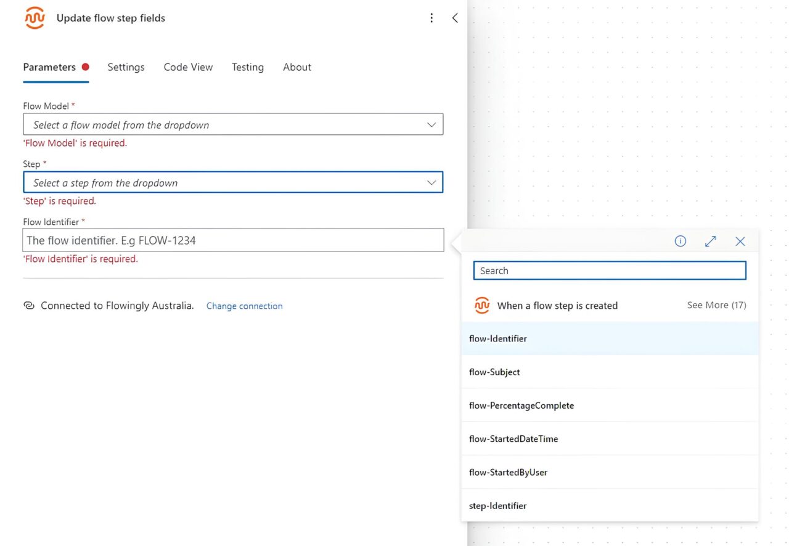Click the Flowingly logo icon in header
This screenshot has height=546, width=789.
[x=35, y=18]
